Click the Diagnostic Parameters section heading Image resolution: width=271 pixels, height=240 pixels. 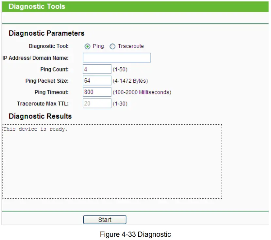coord(46,33)
